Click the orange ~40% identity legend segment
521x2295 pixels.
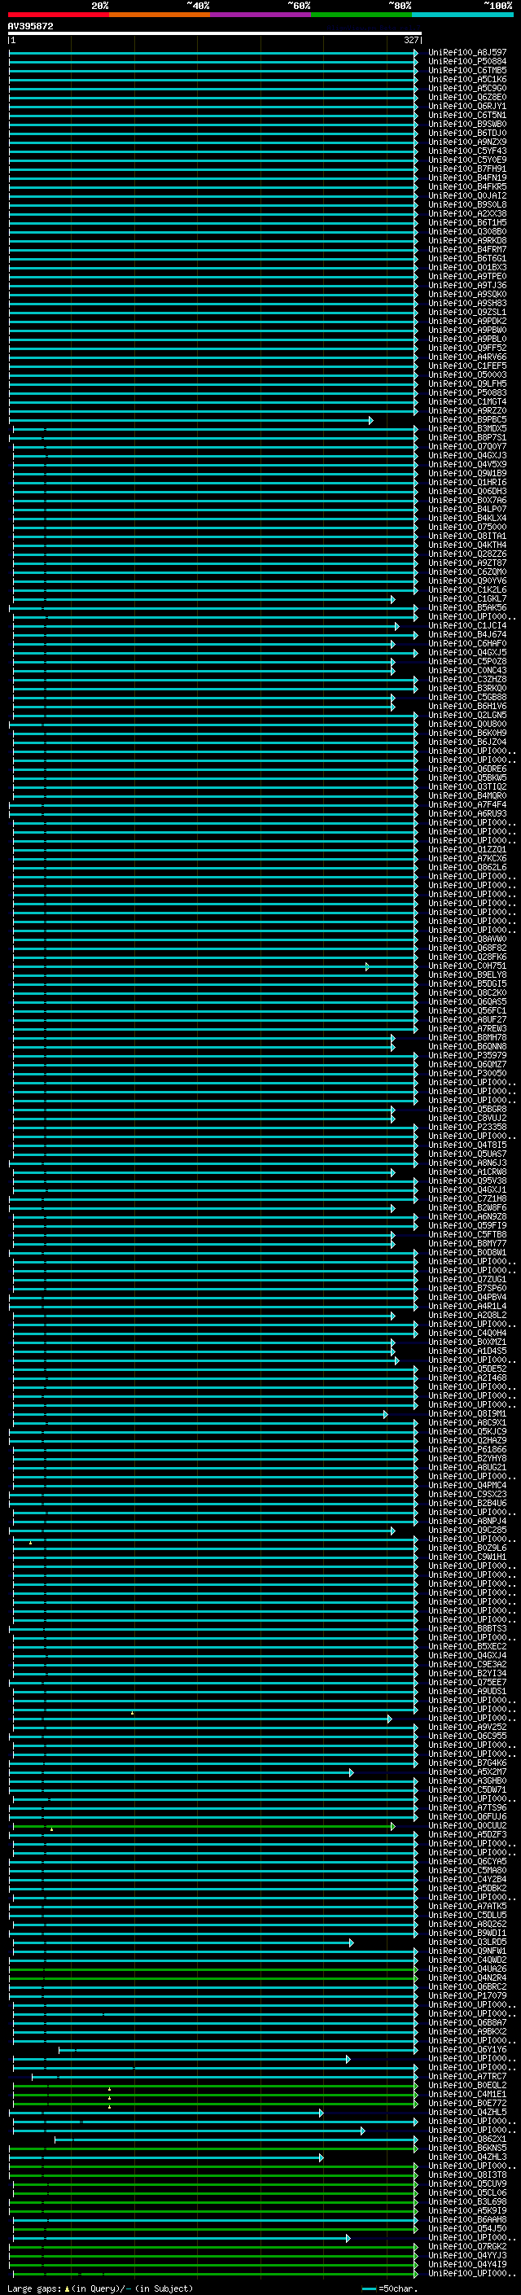click(x=160, y=15)
